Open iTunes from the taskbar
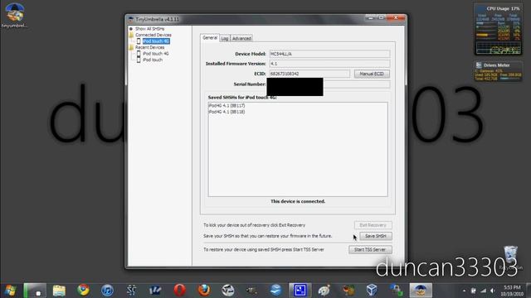 click(107, 291)
